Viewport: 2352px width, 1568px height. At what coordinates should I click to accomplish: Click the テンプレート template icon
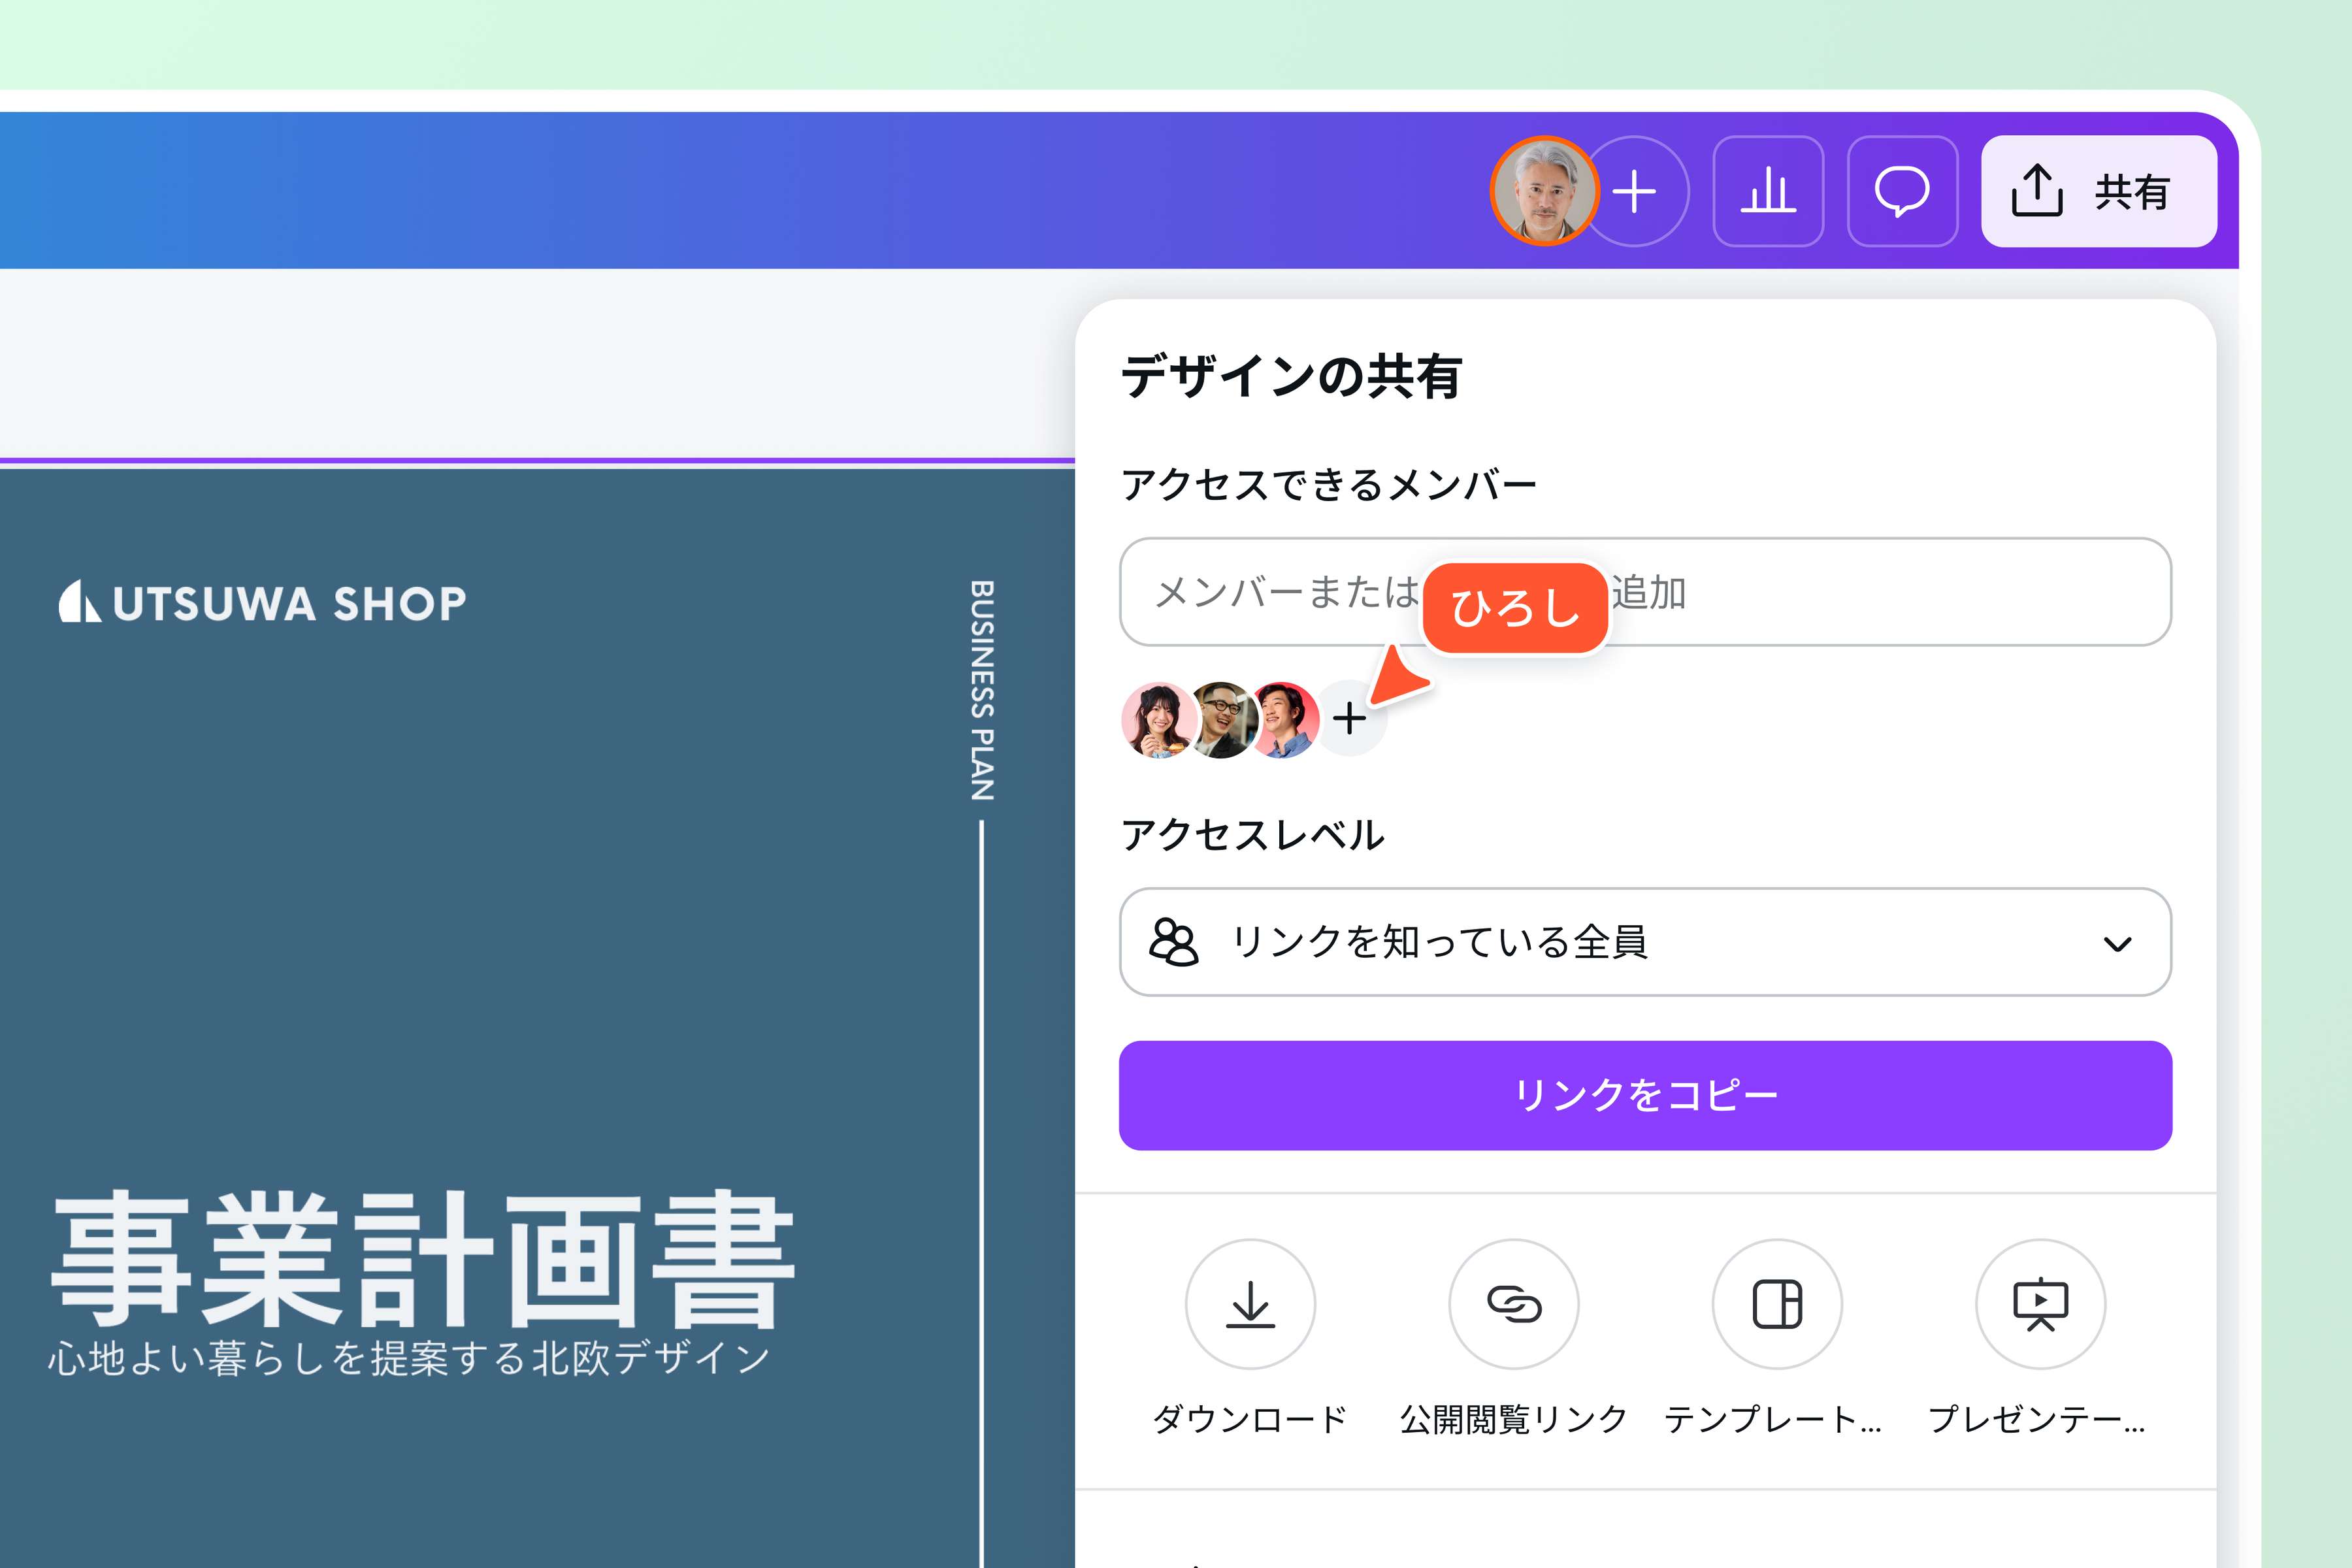coord(1777,1304)
